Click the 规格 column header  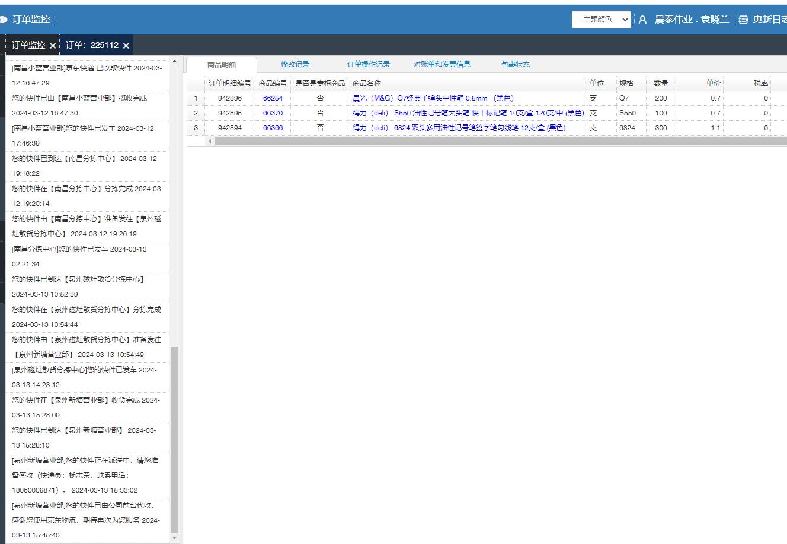pos(631,83)
